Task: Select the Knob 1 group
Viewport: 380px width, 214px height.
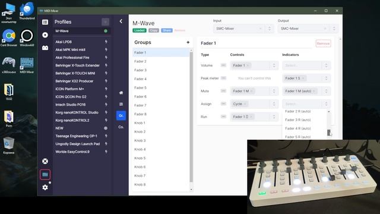Action: click(161, 123)
